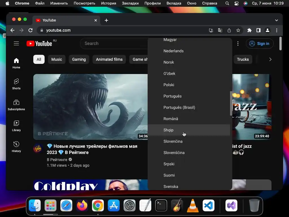Show more category chips with right arrow

click(x=270, y=59)
